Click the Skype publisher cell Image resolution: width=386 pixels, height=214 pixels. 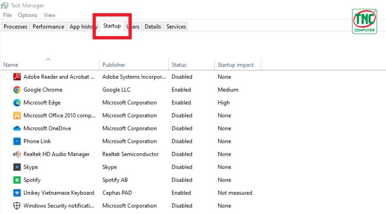[109, 167]
